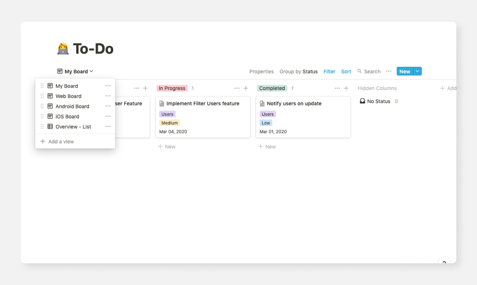
Task: Click the table icon beside Overview - List
Action: point(50,126)
